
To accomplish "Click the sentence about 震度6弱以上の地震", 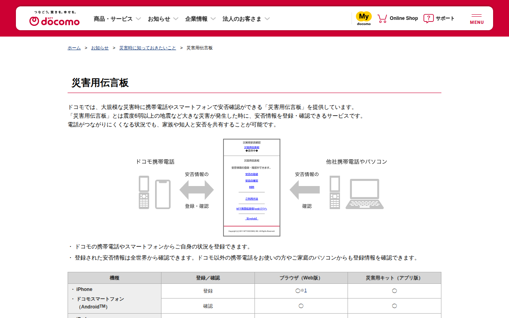I will (216, 116).
